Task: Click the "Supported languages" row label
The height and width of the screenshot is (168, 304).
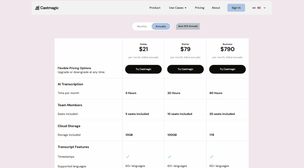Action: point(72,166)
